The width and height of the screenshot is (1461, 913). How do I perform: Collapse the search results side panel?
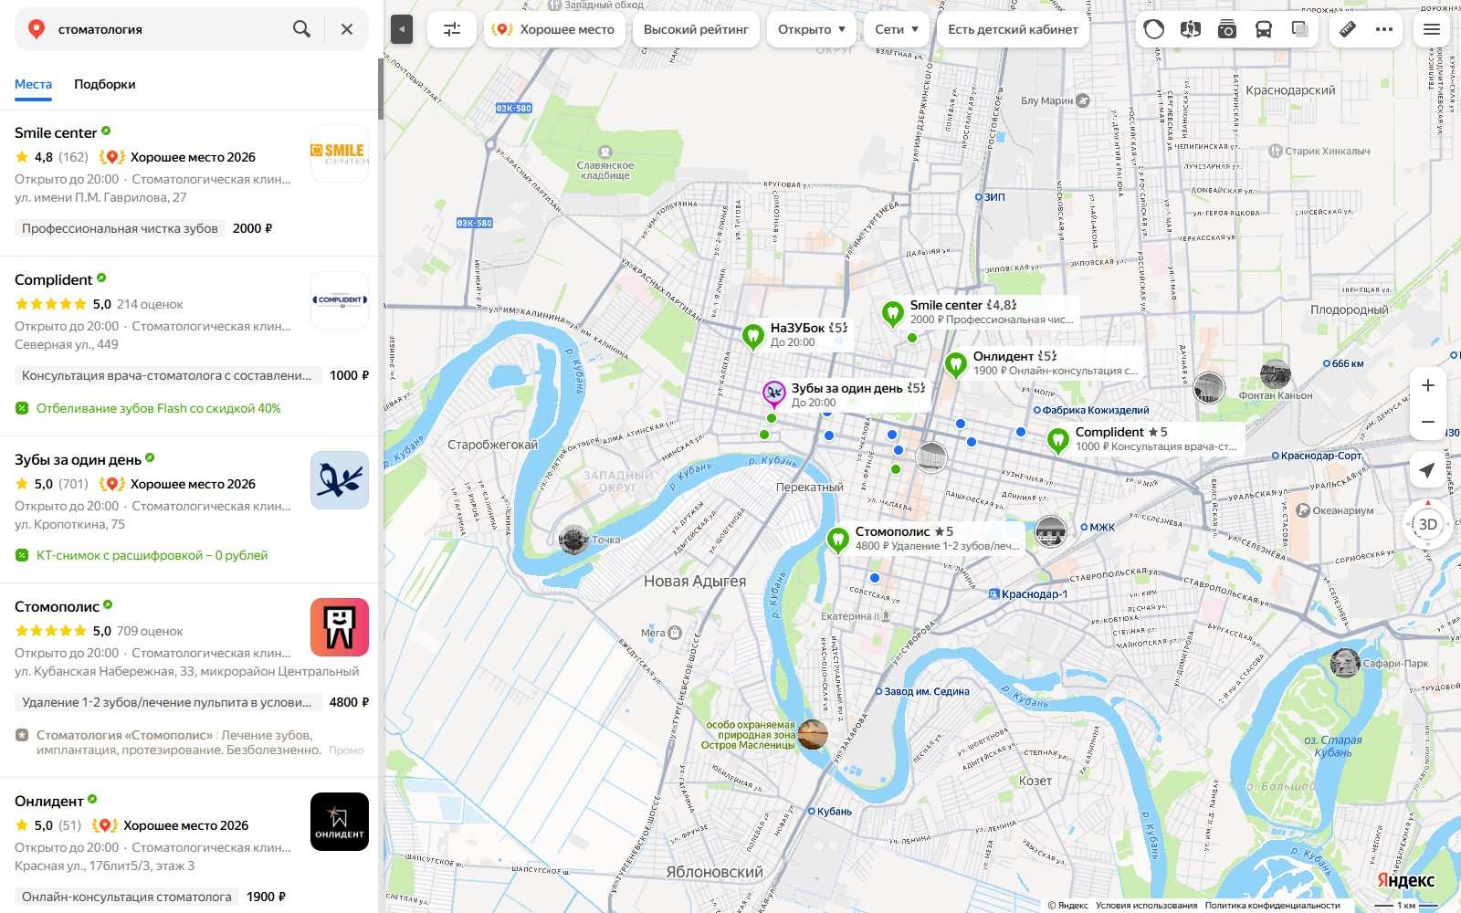point(402,29)
